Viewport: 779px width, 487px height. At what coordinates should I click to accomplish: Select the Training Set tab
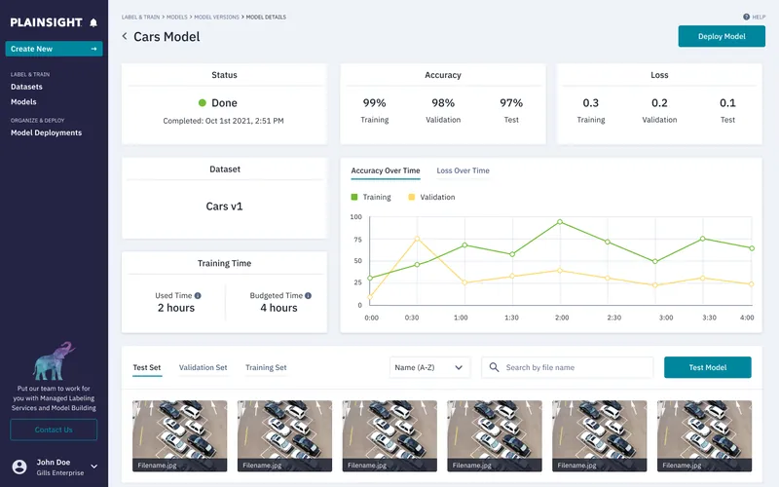[x=266, y=368]
